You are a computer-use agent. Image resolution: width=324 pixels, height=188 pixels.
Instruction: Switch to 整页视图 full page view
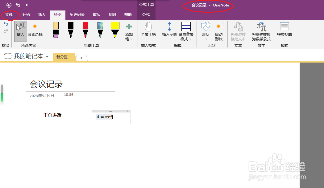click(x=285, y=30)
